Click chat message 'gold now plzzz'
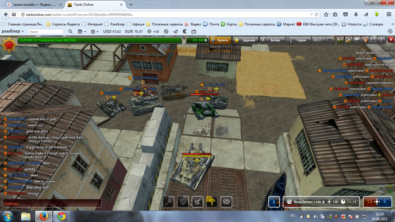 tap(37, 131)
